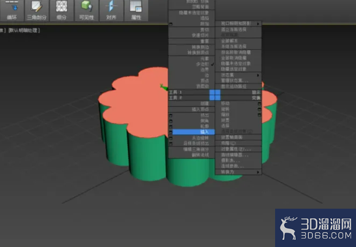The height and width of the screenshot is (247, 356).
Task: Open the 可见性 visibility ribbon panel
Action: pos(86,10)
